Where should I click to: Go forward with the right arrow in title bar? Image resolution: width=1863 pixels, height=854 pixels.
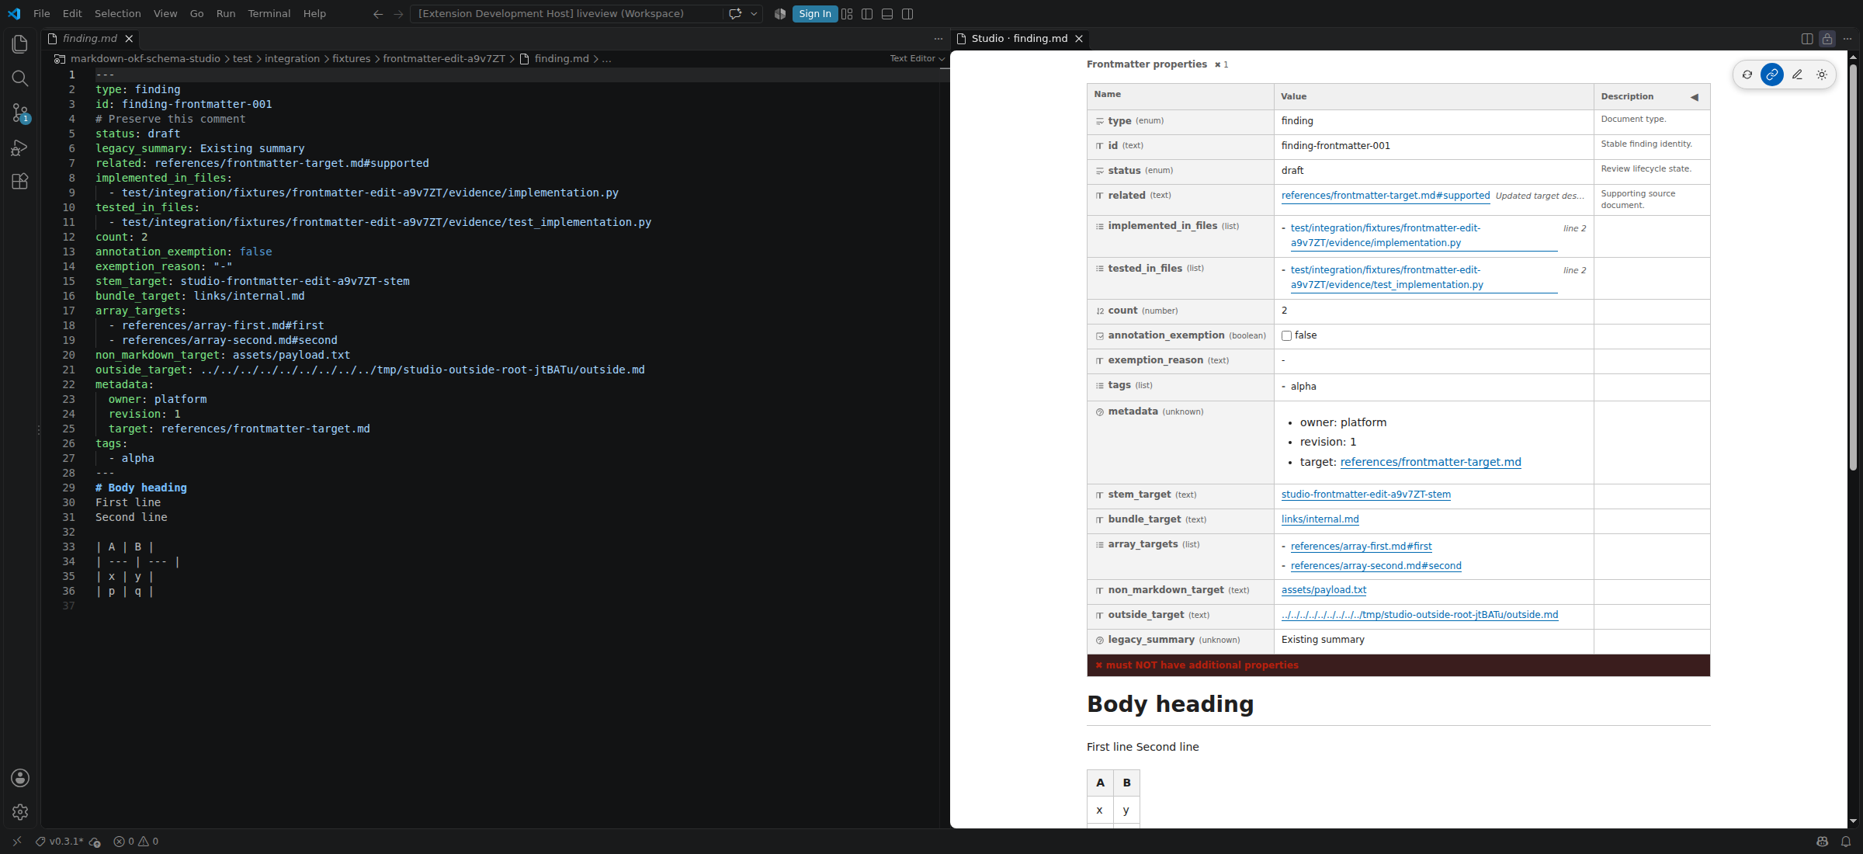(398, 13)
